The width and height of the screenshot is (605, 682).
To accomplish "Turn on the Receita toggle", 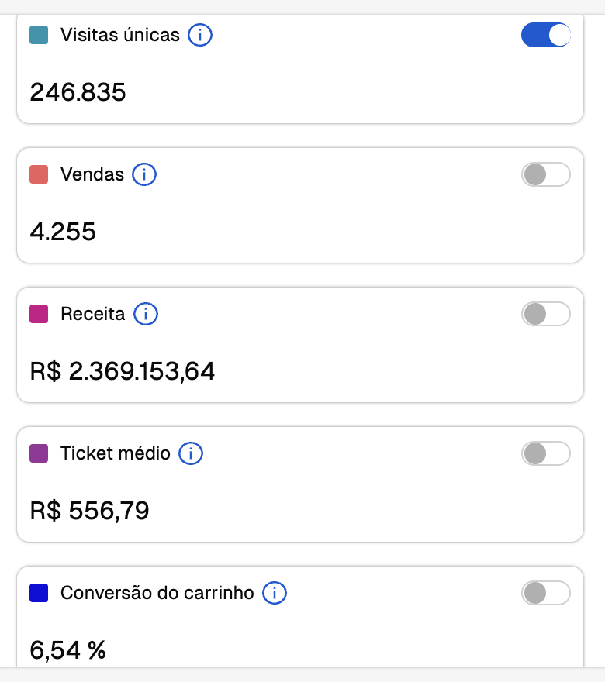I will click(x=546, y=314).
